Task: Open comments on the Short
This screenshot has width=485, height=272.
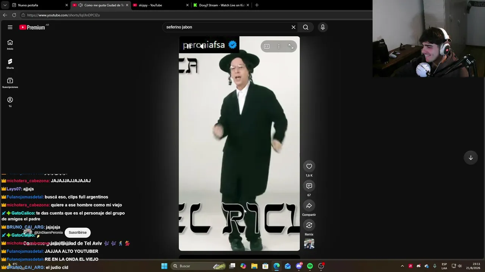Action: (x=309, y=186)
